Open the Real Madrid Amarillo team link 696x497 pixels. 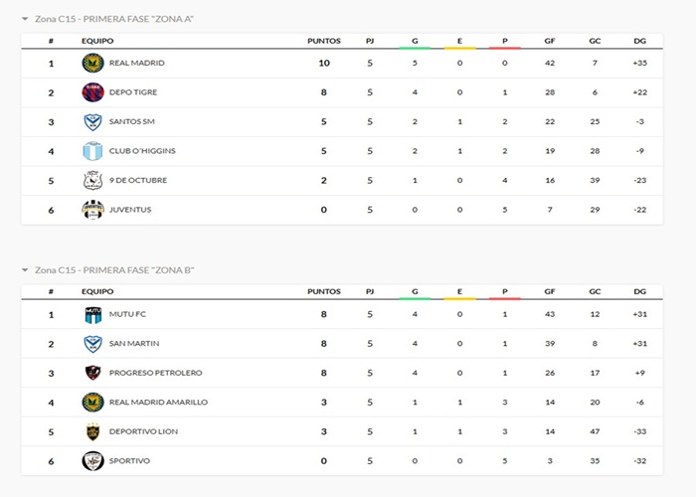click(158, 402)
